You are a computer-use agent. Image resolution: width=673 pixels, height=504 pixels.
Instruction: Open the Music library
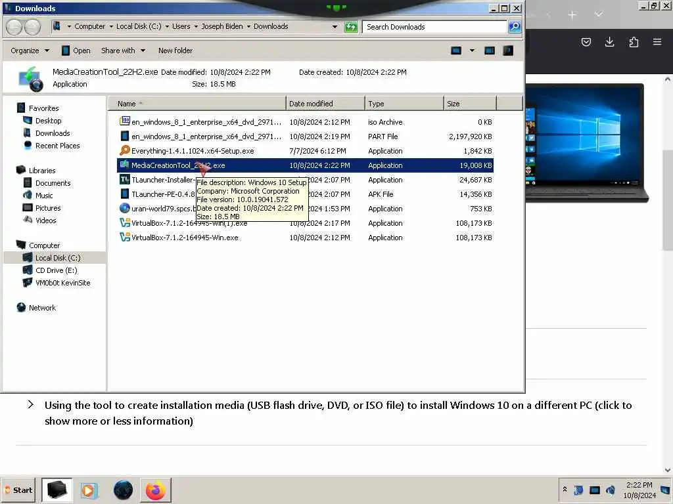(44, 196)
